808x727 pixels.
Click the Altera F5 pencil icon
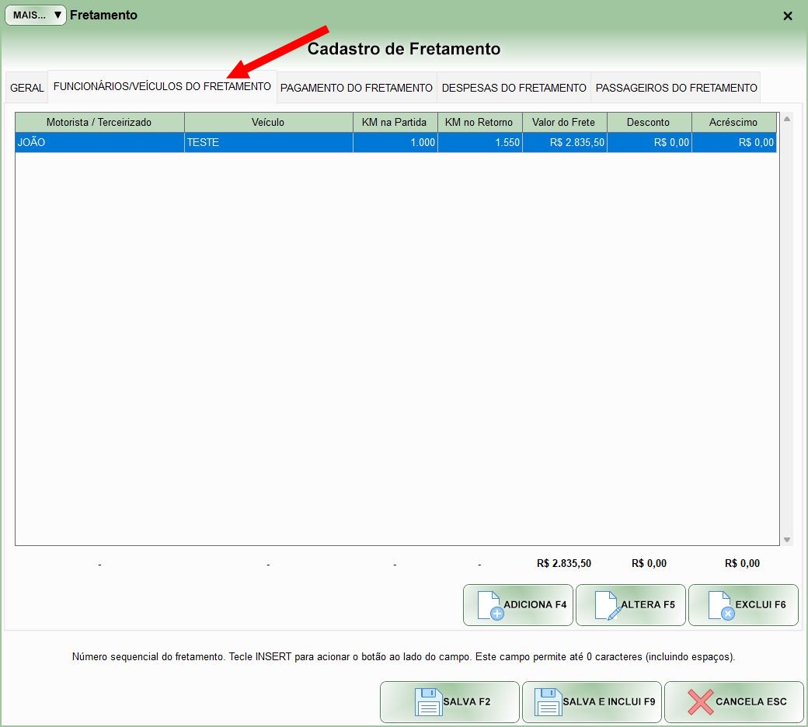point(607,605)
